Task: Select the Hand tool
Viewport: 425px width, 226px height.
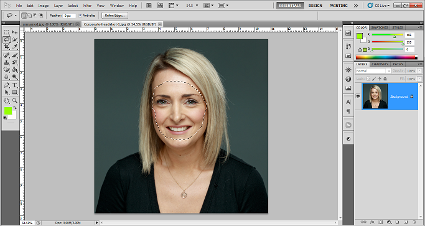Action: click(6, 101)
